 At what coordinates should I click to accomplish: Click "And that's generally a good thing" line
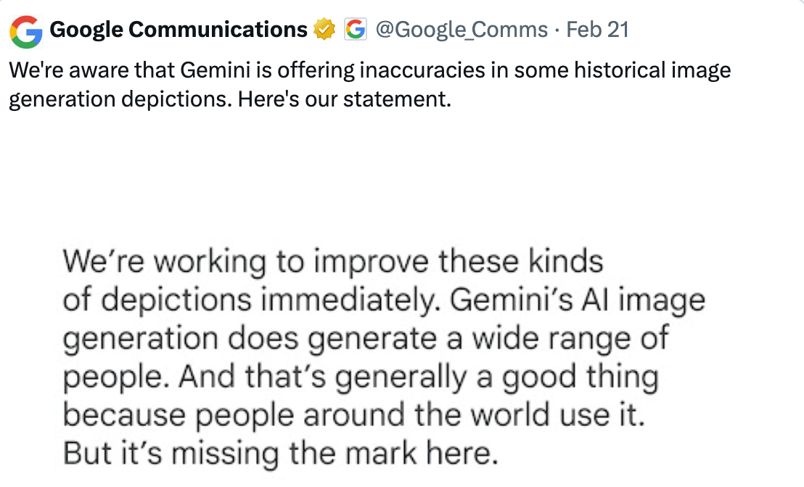click(418, 376)
